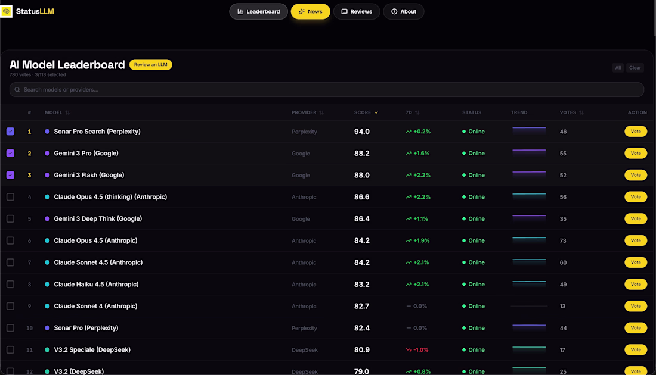Click the '780 votes · 3/113 selected' text
This screenshot has width=656, height=375.
click(38, 75)
